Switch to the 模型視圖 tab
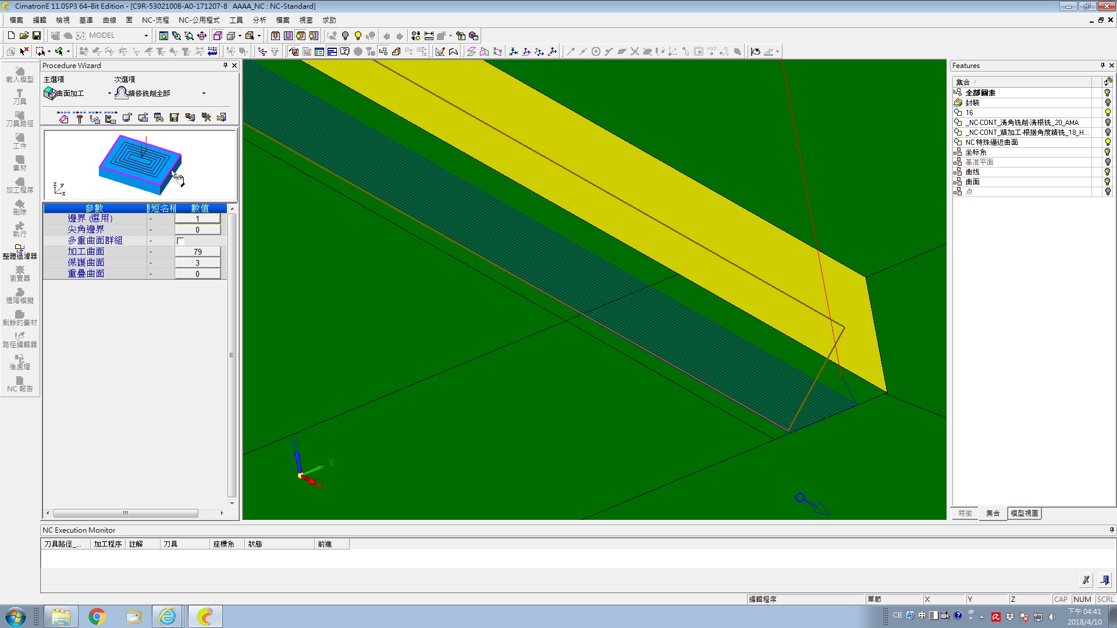Image resolution: width=1117 pixels, height=628 pixels. (x=1024, y=513)
